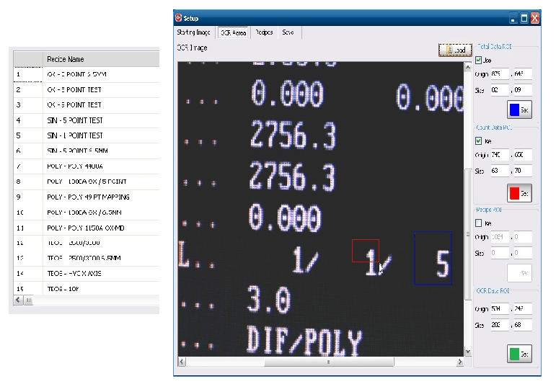
Task: Click the OCR Data ROI size width field
Action: pyautogui.click(x=499, y=325)
